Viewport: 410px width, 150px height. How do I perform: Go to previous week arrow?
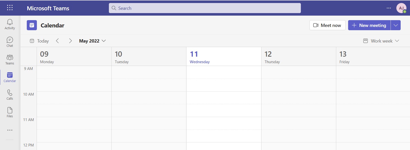pos(57,41)
